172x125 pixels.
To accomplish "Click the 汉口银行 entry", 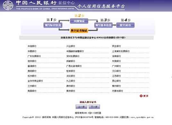I will (x=116, y=71).
